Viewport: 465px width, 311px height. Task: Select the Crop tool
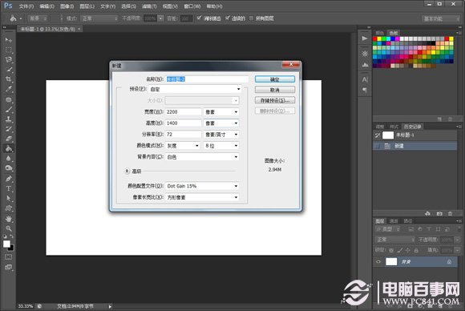click(x=9, y=79)
